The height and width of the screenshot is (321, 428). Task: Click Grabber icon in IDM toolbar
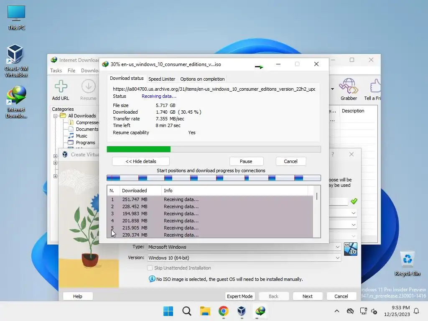click(x=349, y=89)
